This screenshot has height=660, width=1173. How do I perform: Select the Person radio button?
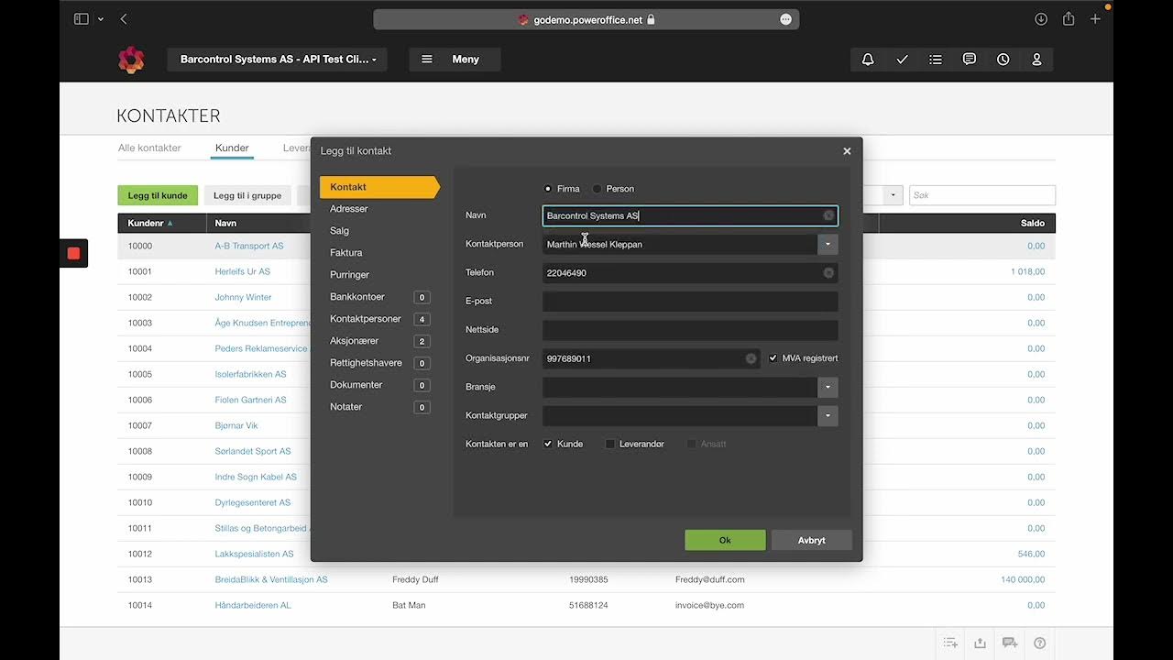(597, 189)
